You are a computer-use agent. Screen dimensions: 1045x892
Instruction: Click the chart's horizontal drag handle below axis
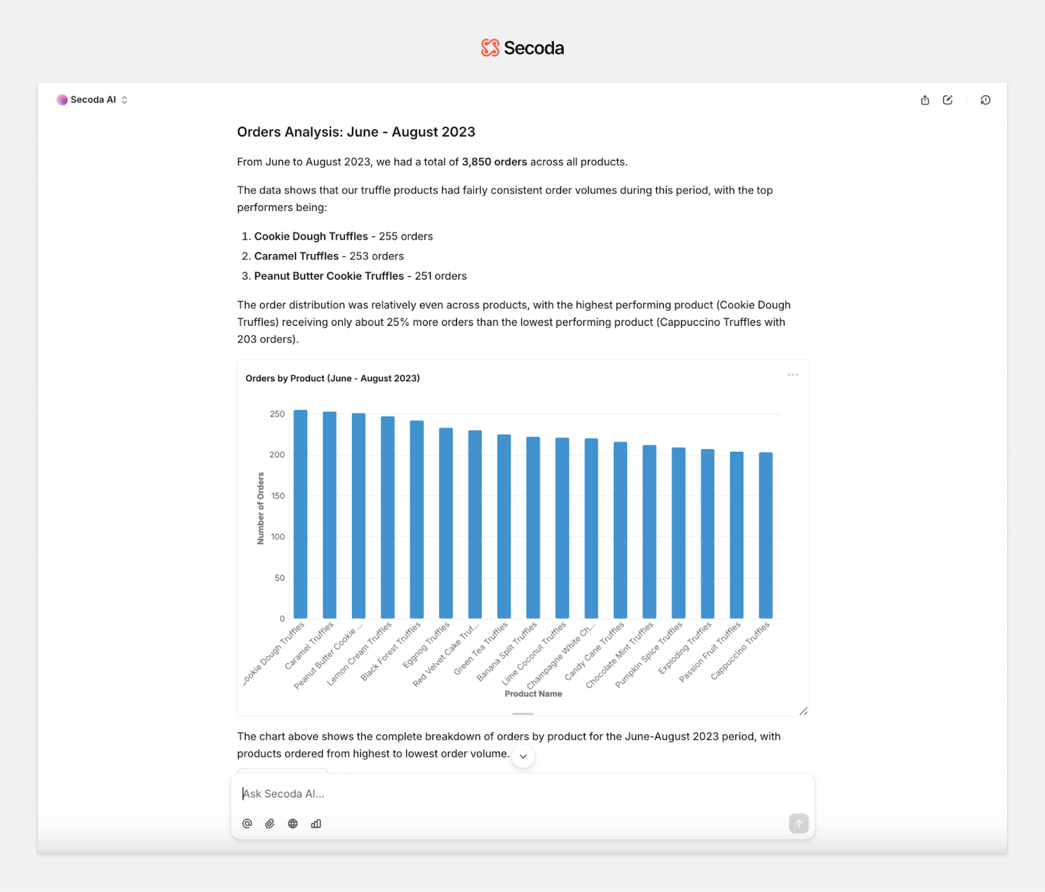pyautogui.click(x=523, y=713)
